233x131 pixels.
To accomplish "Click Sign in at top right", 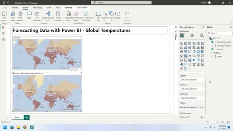I will tap(204, 3).
